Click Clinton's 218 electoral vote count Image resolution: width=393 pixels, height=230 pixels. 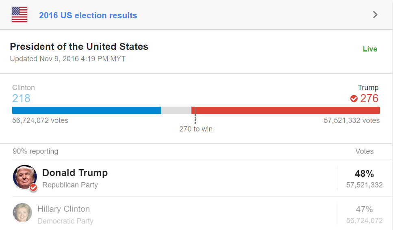(x=21, y=99)
